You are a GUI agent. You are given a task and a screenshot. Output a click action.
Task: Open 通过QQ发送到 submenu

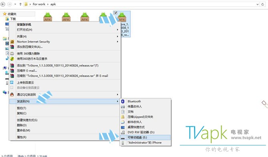tap(65, 95)
